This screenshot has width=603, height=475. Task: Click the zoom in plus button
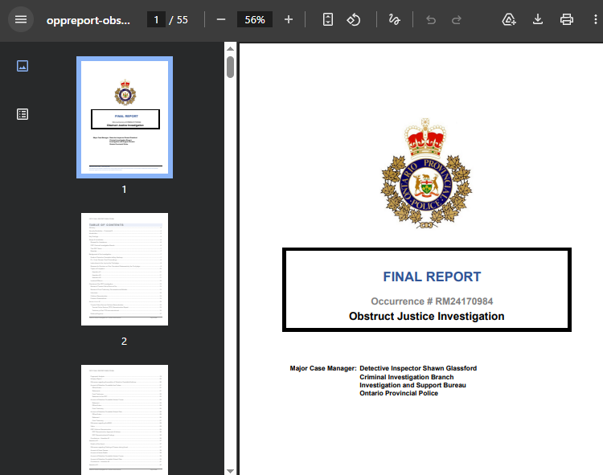point(289,19)
